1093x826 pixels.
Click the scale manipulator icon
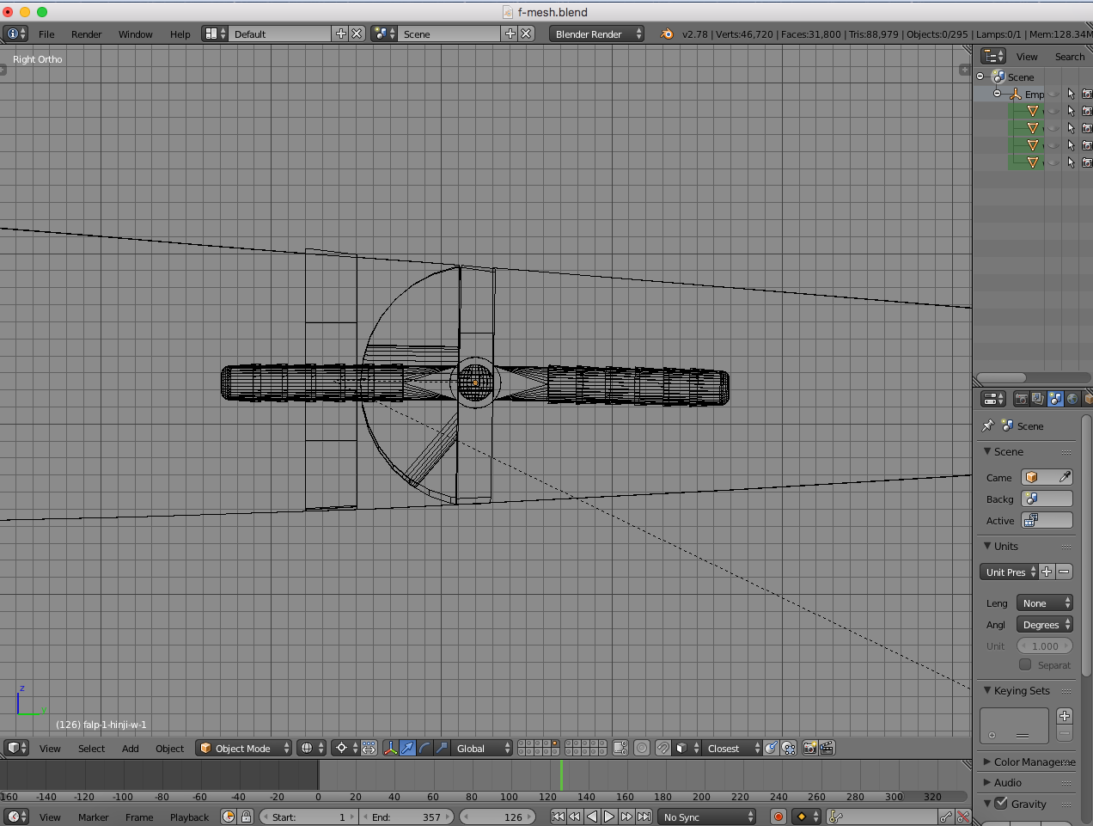coord(442,748)
